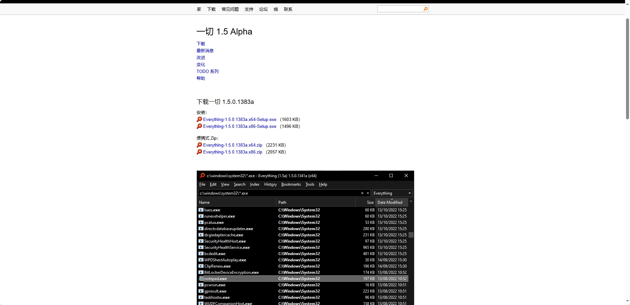Click the Everything app icon in the window title bar
Image resolution: width=630 pixels, height=305 pixels.
[x=202, y=176]
